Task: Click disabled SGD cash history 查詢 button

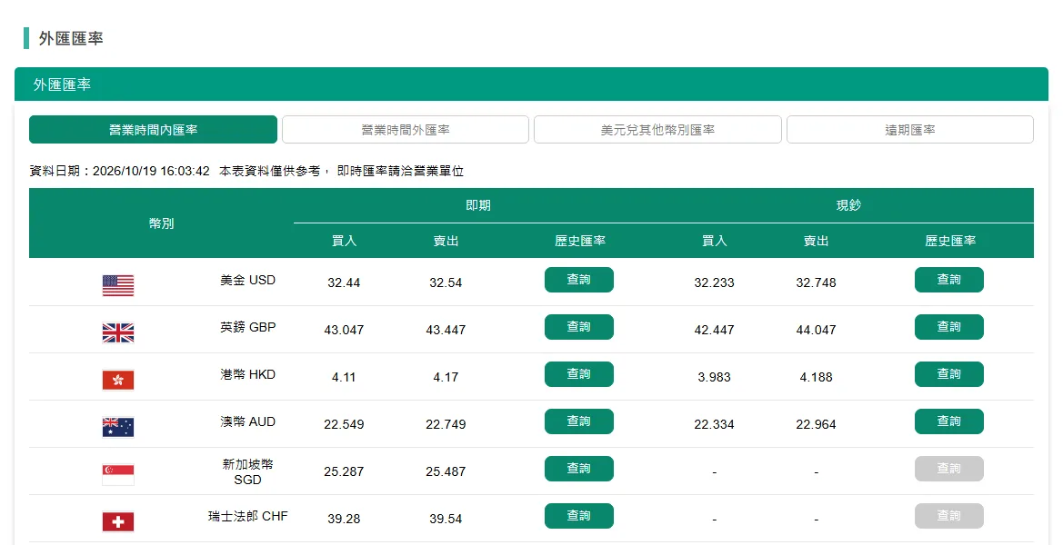Action: [x=949, y=469]
